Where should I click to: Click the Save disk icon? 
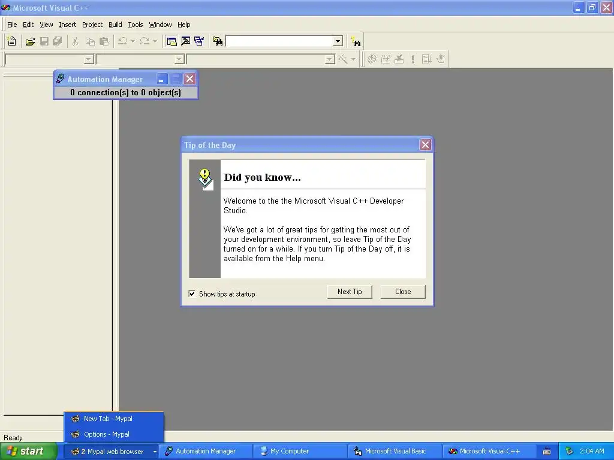pyautogui.click(x=44, y=41)
